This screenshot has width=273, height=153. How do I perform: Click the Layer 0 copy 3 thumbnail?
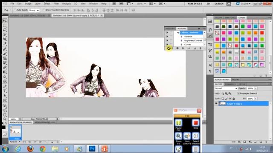[x=222, y=104]
